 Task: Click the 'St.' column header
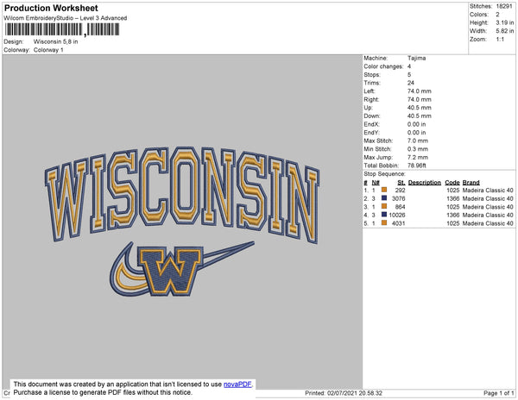point(401,183)
